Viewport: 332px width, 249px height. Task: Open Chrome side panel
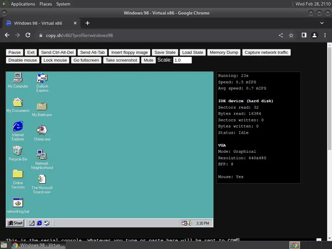point(304,35)
